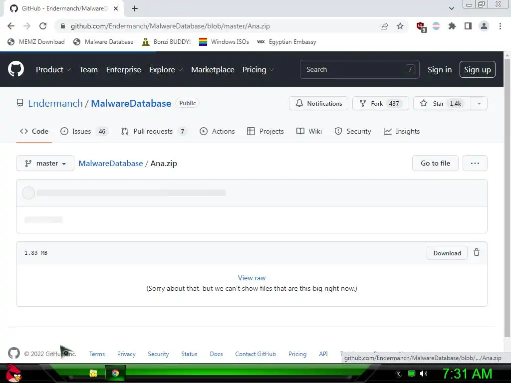
Task: Switch to the Issues tab
Action: pos(84,131)
